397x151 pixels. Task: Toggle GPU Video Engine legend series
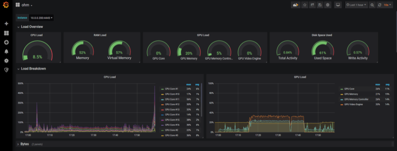[x=352, y=105]
